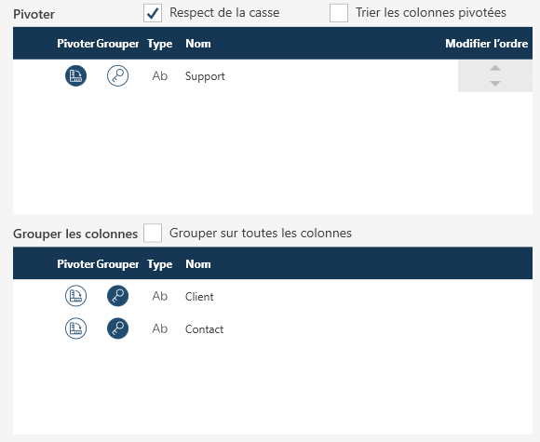Image resolution: width=540 pixels, height=442 pixels.
Task: Enable Trier les colonnes pivotées checkbox
Action: coord(339,13)
